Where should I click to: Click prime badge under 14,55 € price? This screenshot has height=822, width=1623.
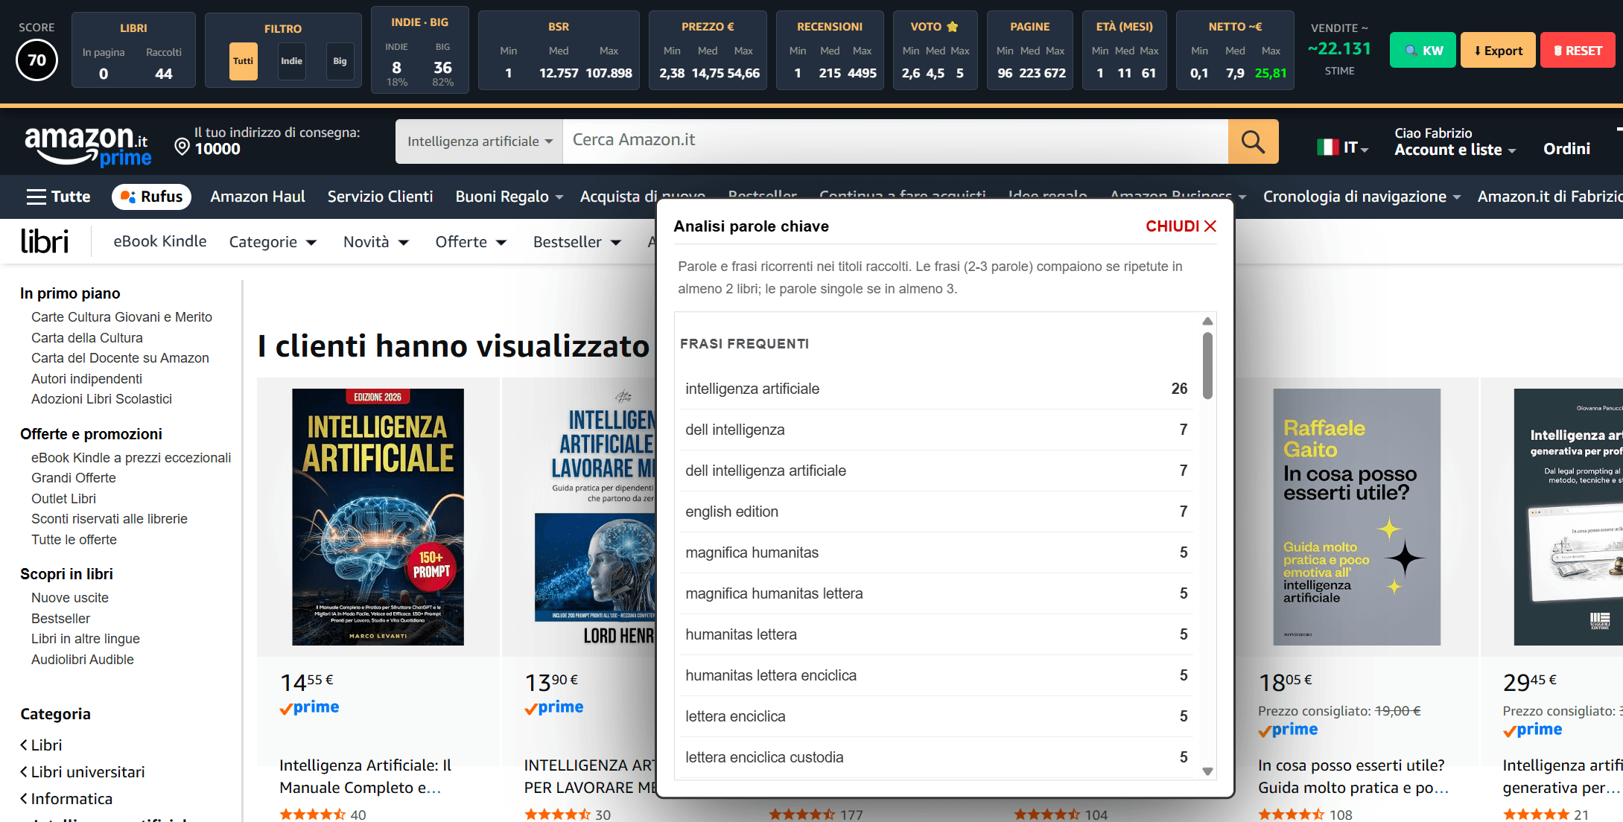309,707
